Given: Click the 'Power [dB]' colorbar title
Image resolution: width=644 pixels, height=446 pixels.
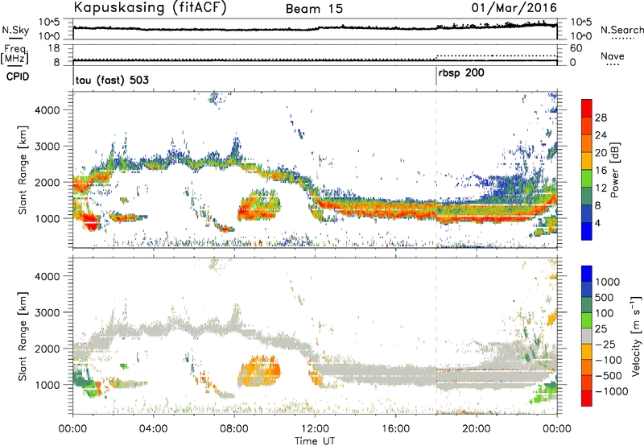Looking at the screenshot, I should tap(614, 170).
